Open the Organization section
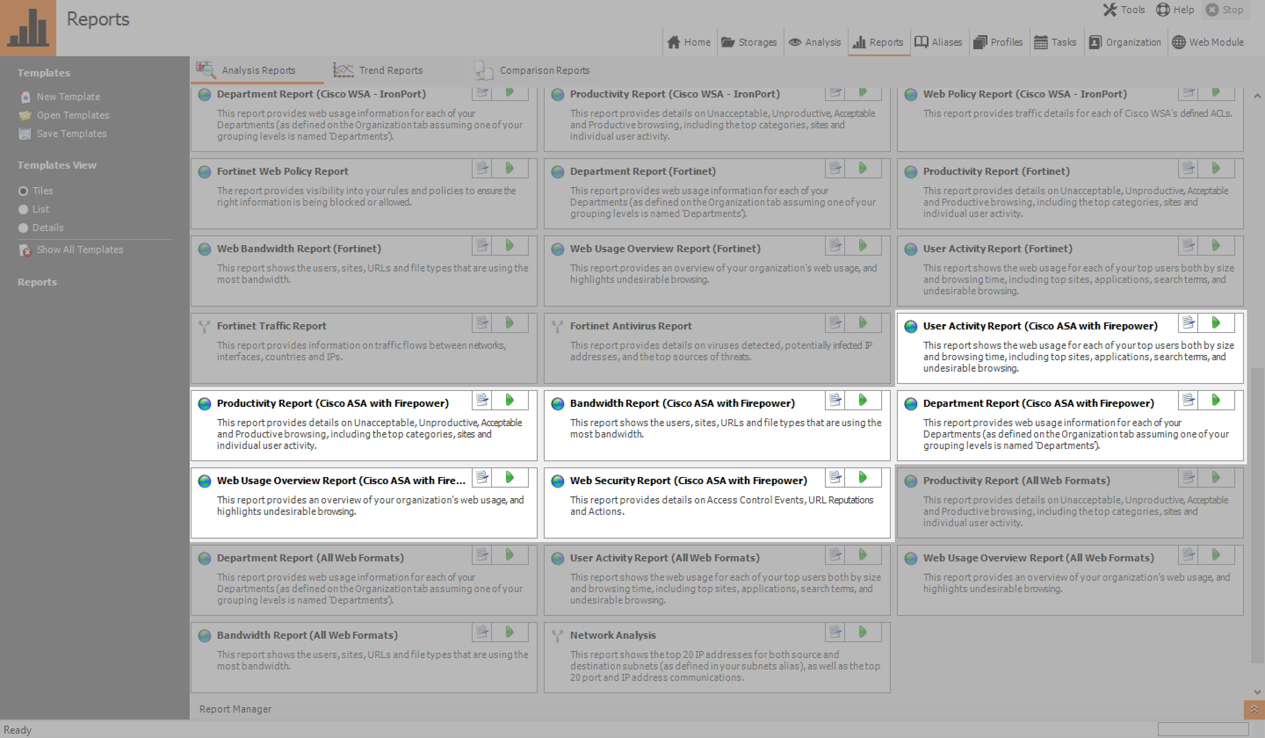Image resolution: width=1265 pixels, height=738 pixels. [1124, 42]
